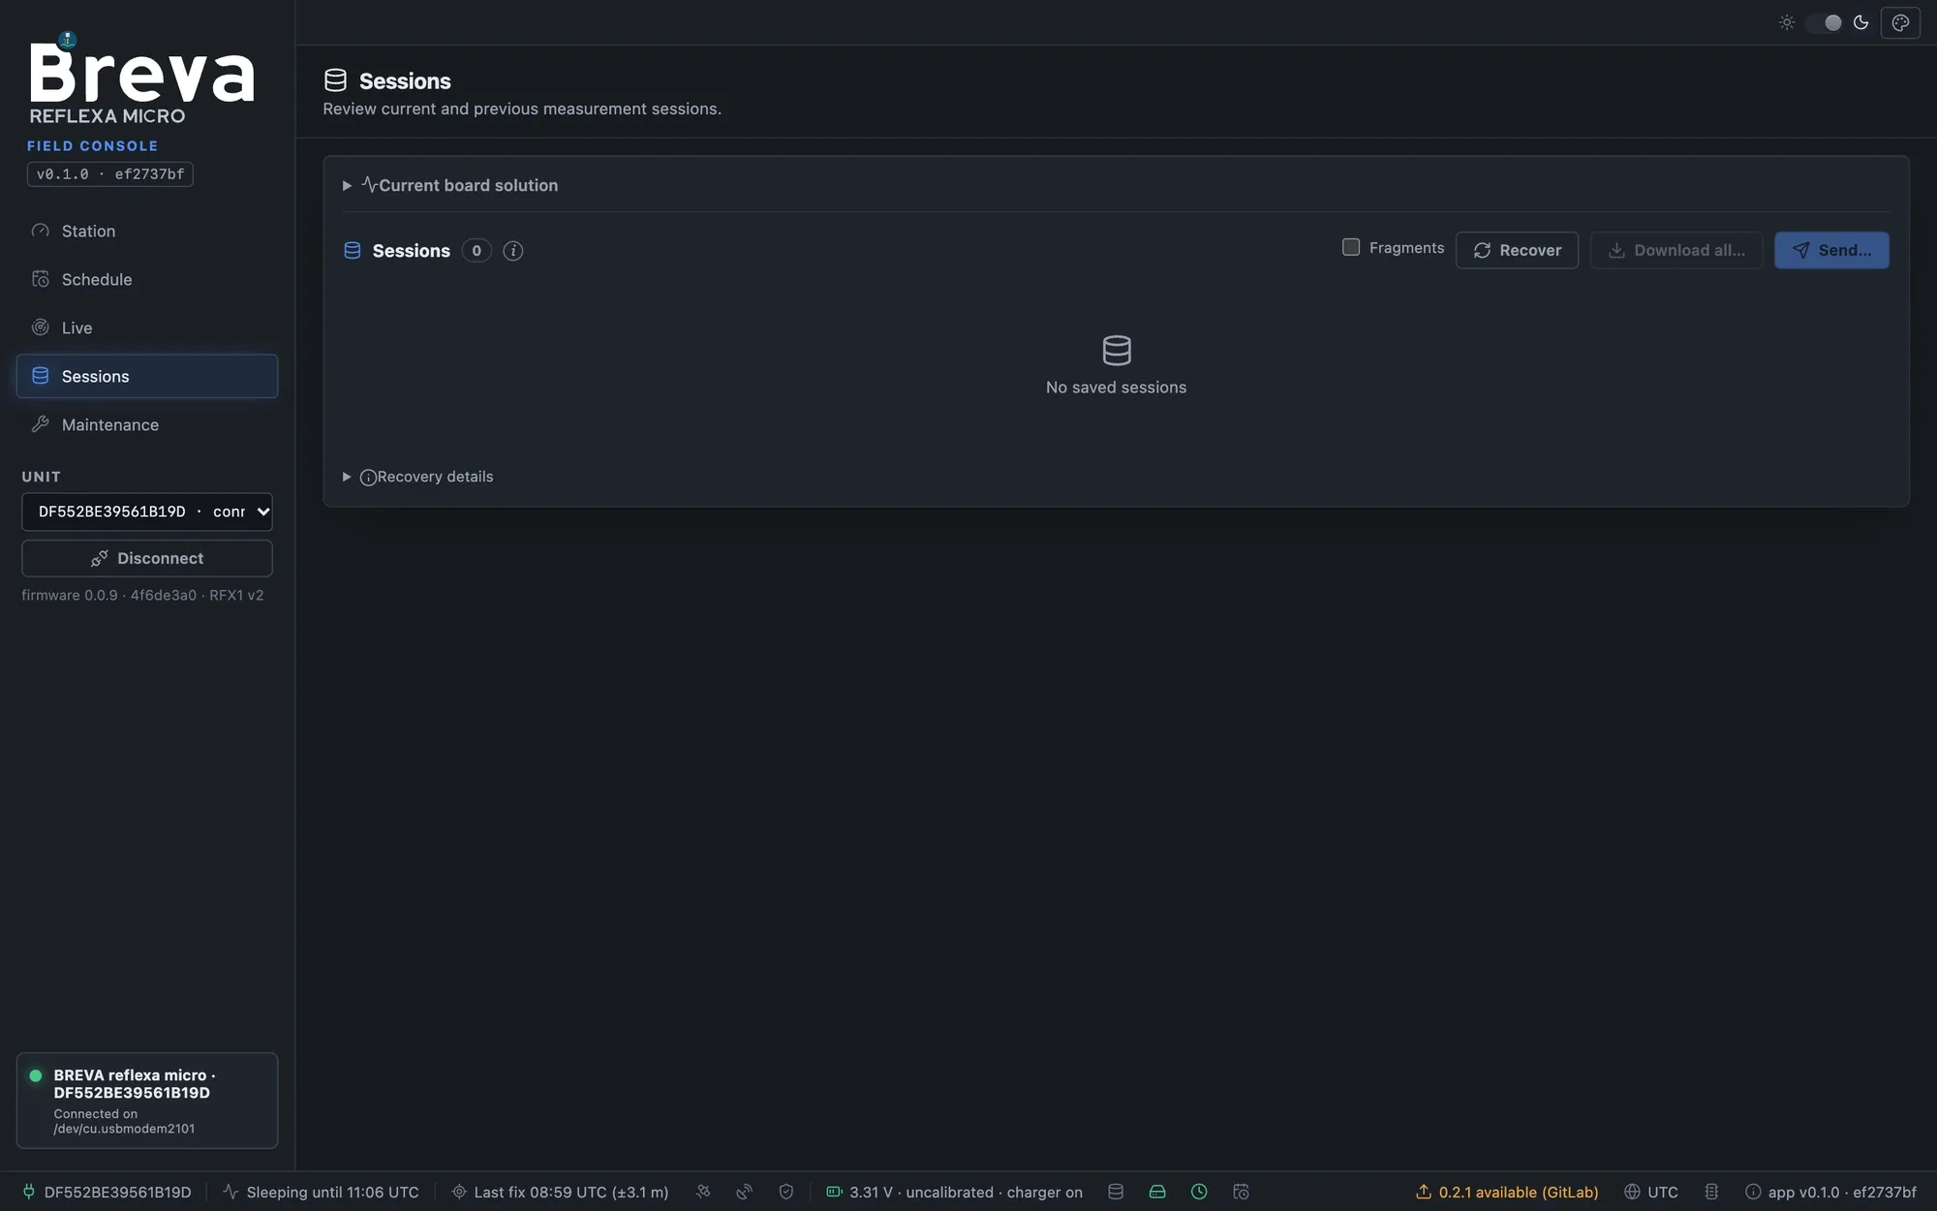Image resolution: width=1937 pixels, height=1211 pixels.
Task: Click the satellite icon in status bar
Action: click(703, 1192)
